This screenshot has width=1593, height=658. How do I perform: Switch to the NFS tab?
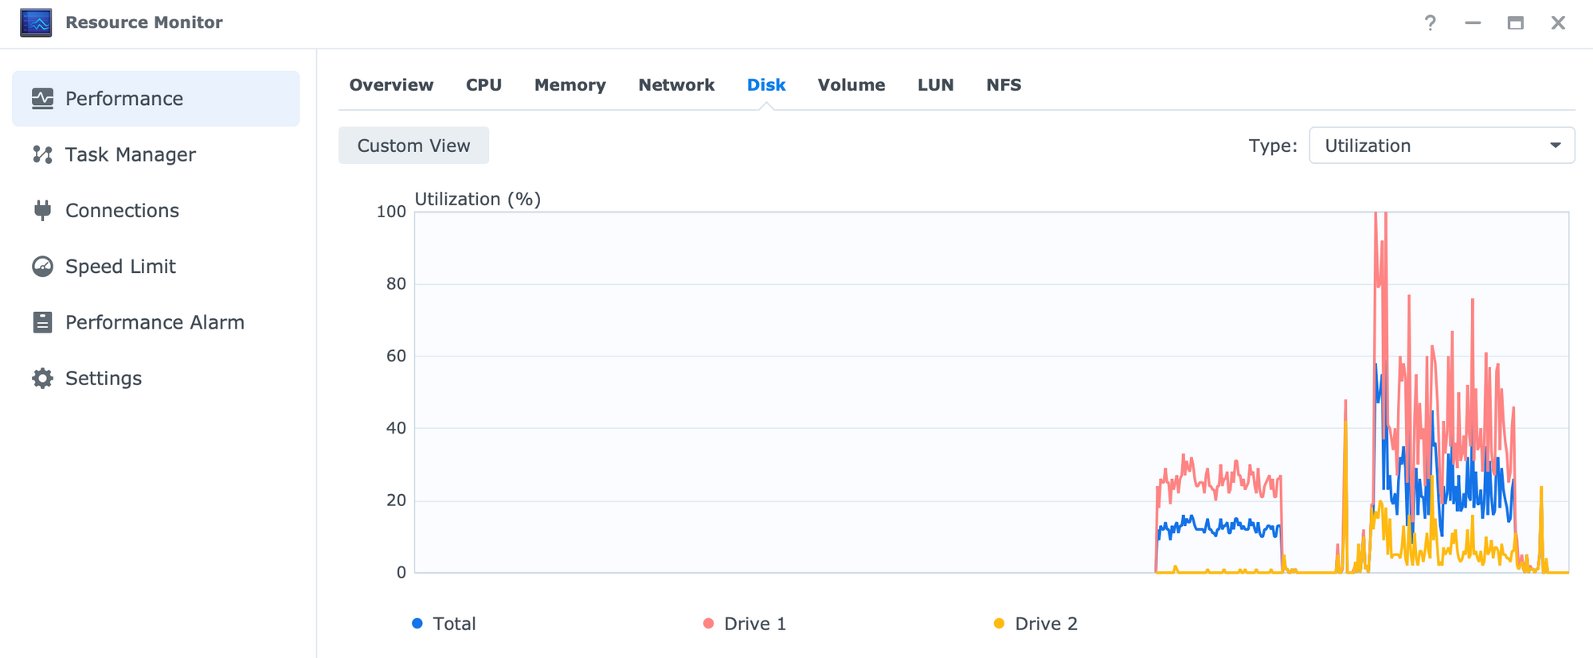1004,85
